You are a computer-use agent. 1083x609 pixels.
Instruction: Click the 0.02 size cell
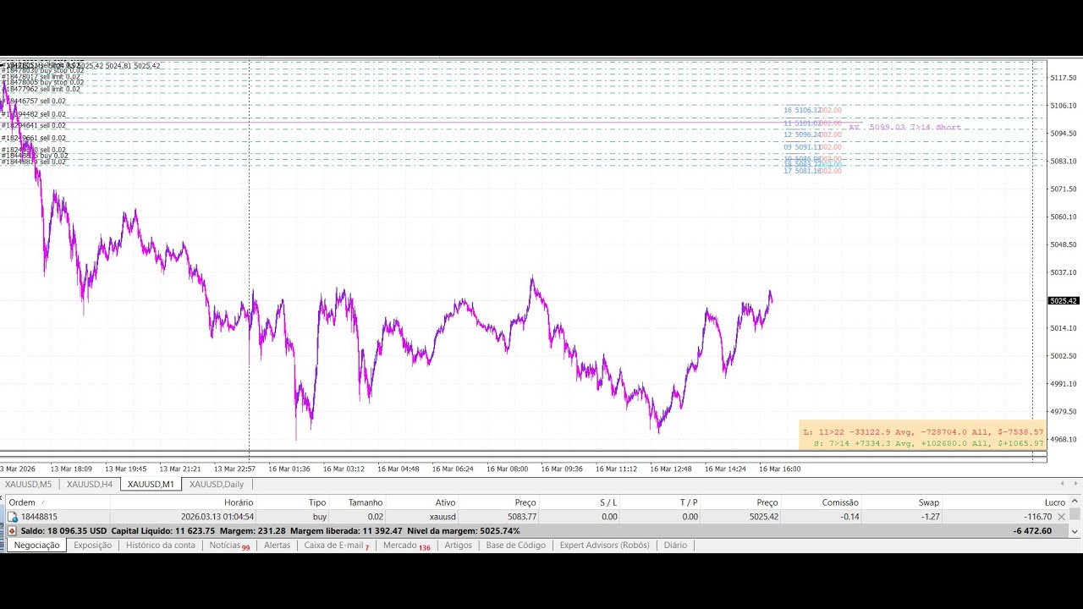pyautogui.click(x=375, y=517)
